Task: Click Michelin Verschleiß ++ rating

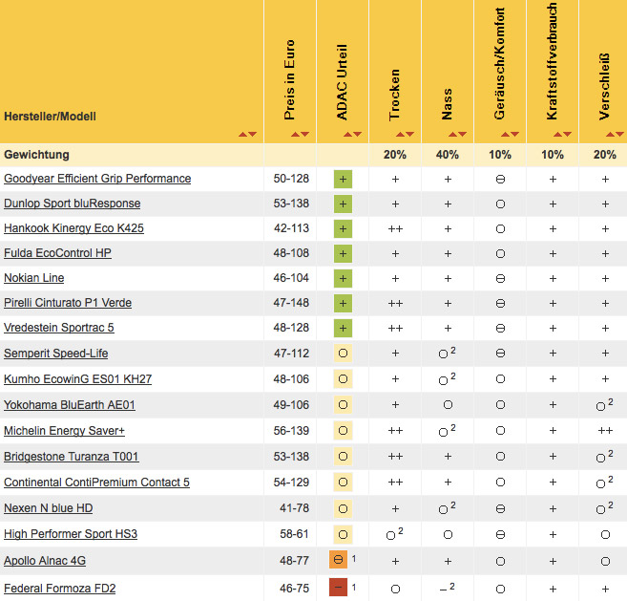Action: tap(605, 430)
